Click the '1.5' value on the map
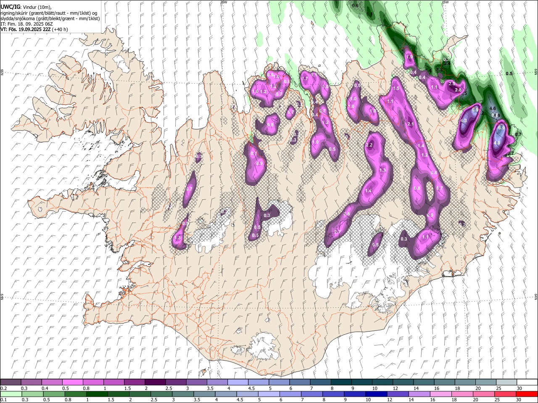The height and width of the screenshot is (403, 538). (396, 89)
